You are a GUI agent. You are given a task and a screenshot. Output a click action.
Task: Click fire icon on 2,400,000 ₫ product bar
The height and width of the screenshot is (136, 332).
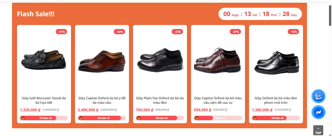81,118
